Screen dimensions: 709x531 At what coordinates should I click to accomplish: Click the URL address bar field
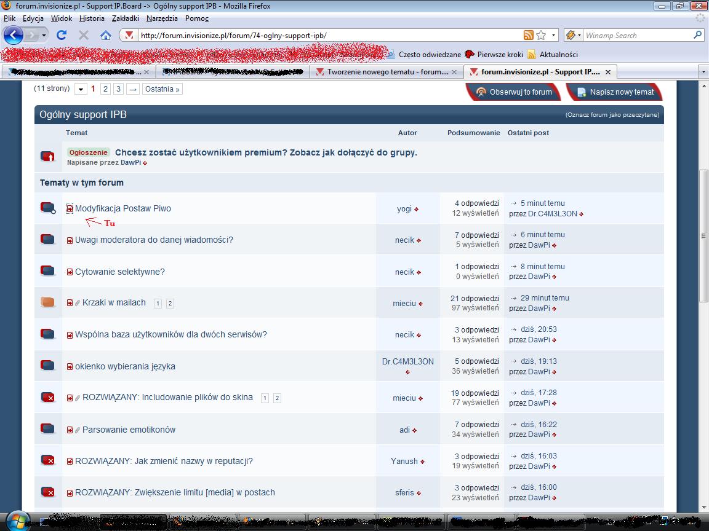tap(326, 35)
